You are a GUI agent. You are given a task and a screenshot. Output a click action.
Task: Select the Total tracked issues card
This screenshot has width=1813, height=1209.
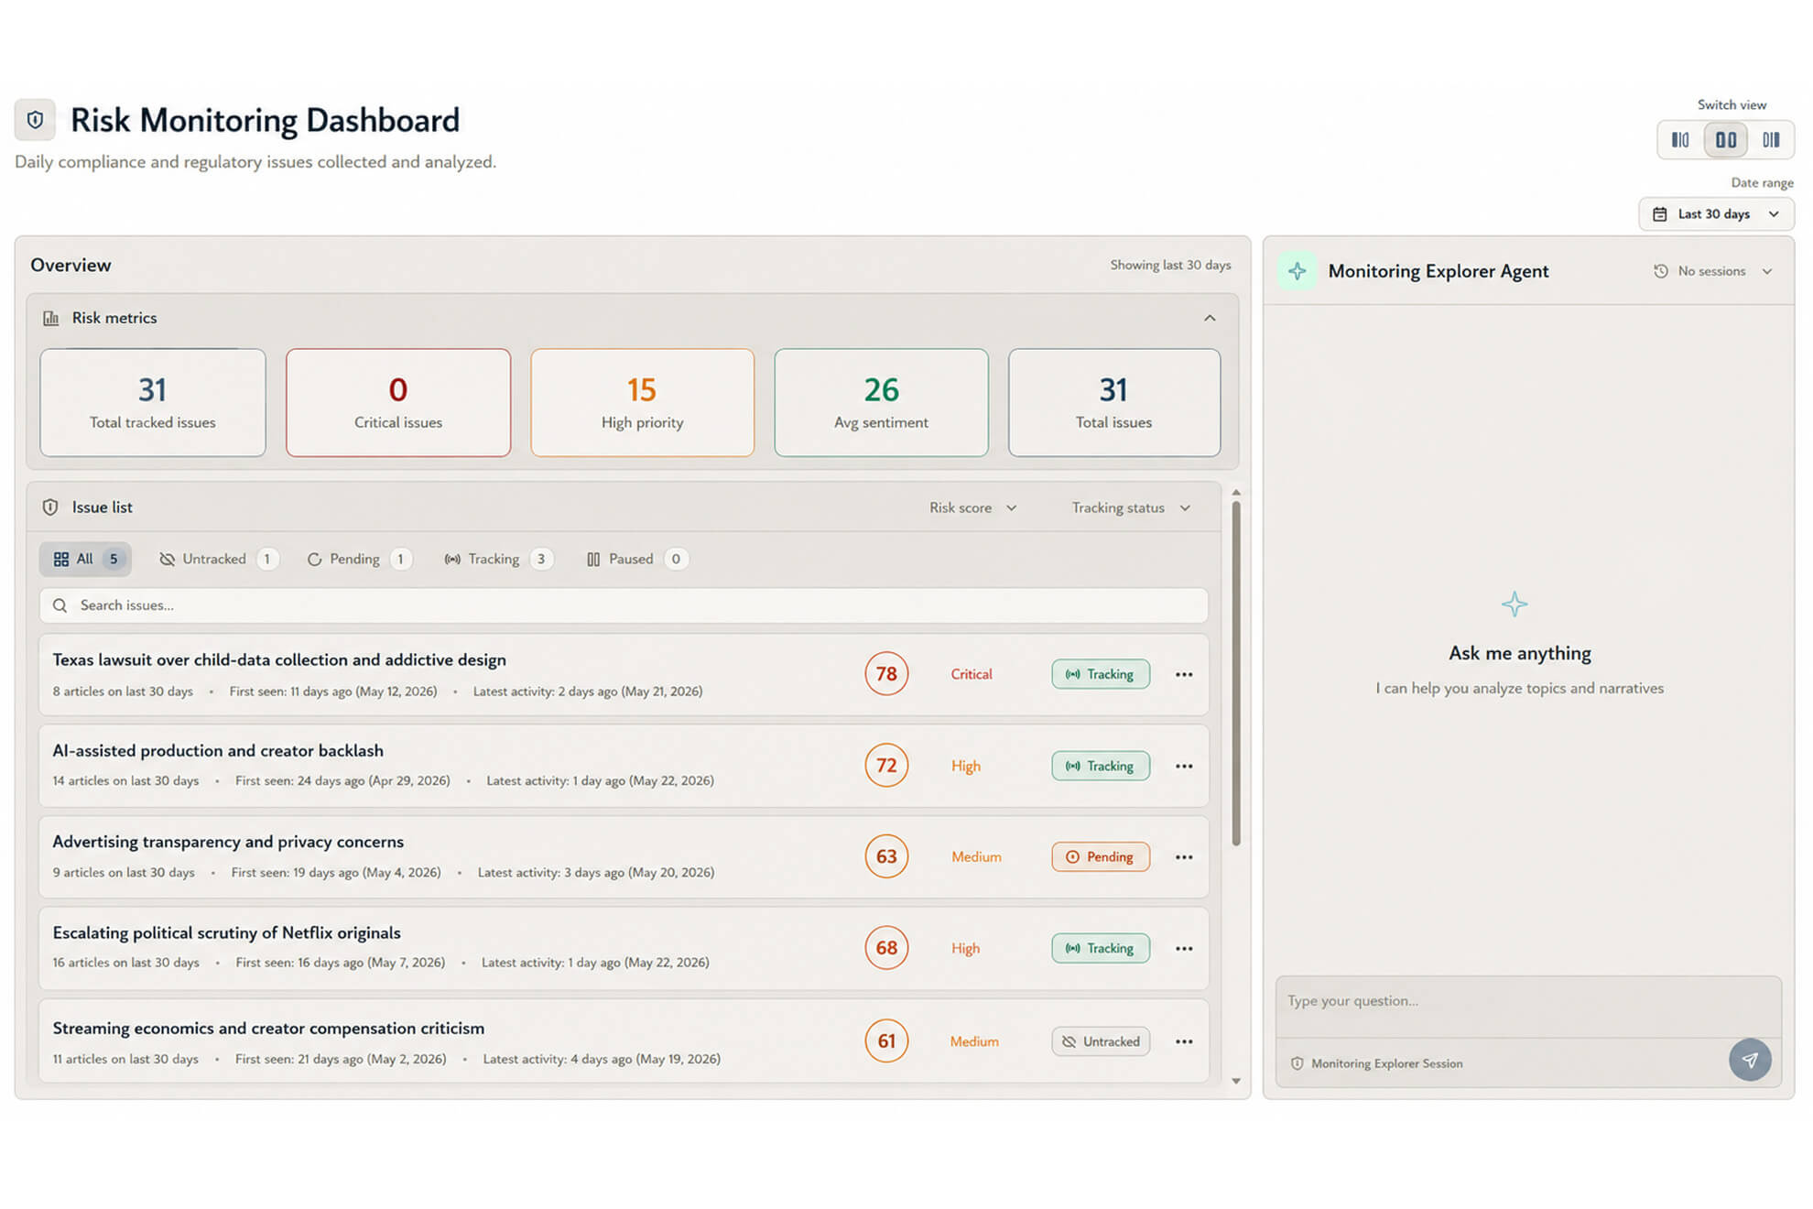[153, 402]
